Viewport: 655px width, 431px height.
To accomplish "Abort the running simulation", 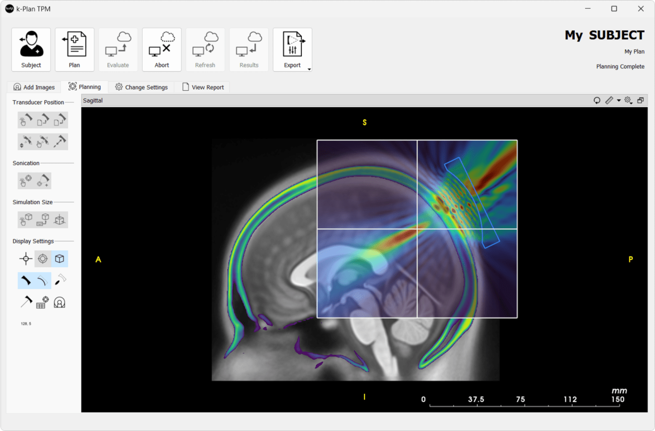I will point(162,49).
